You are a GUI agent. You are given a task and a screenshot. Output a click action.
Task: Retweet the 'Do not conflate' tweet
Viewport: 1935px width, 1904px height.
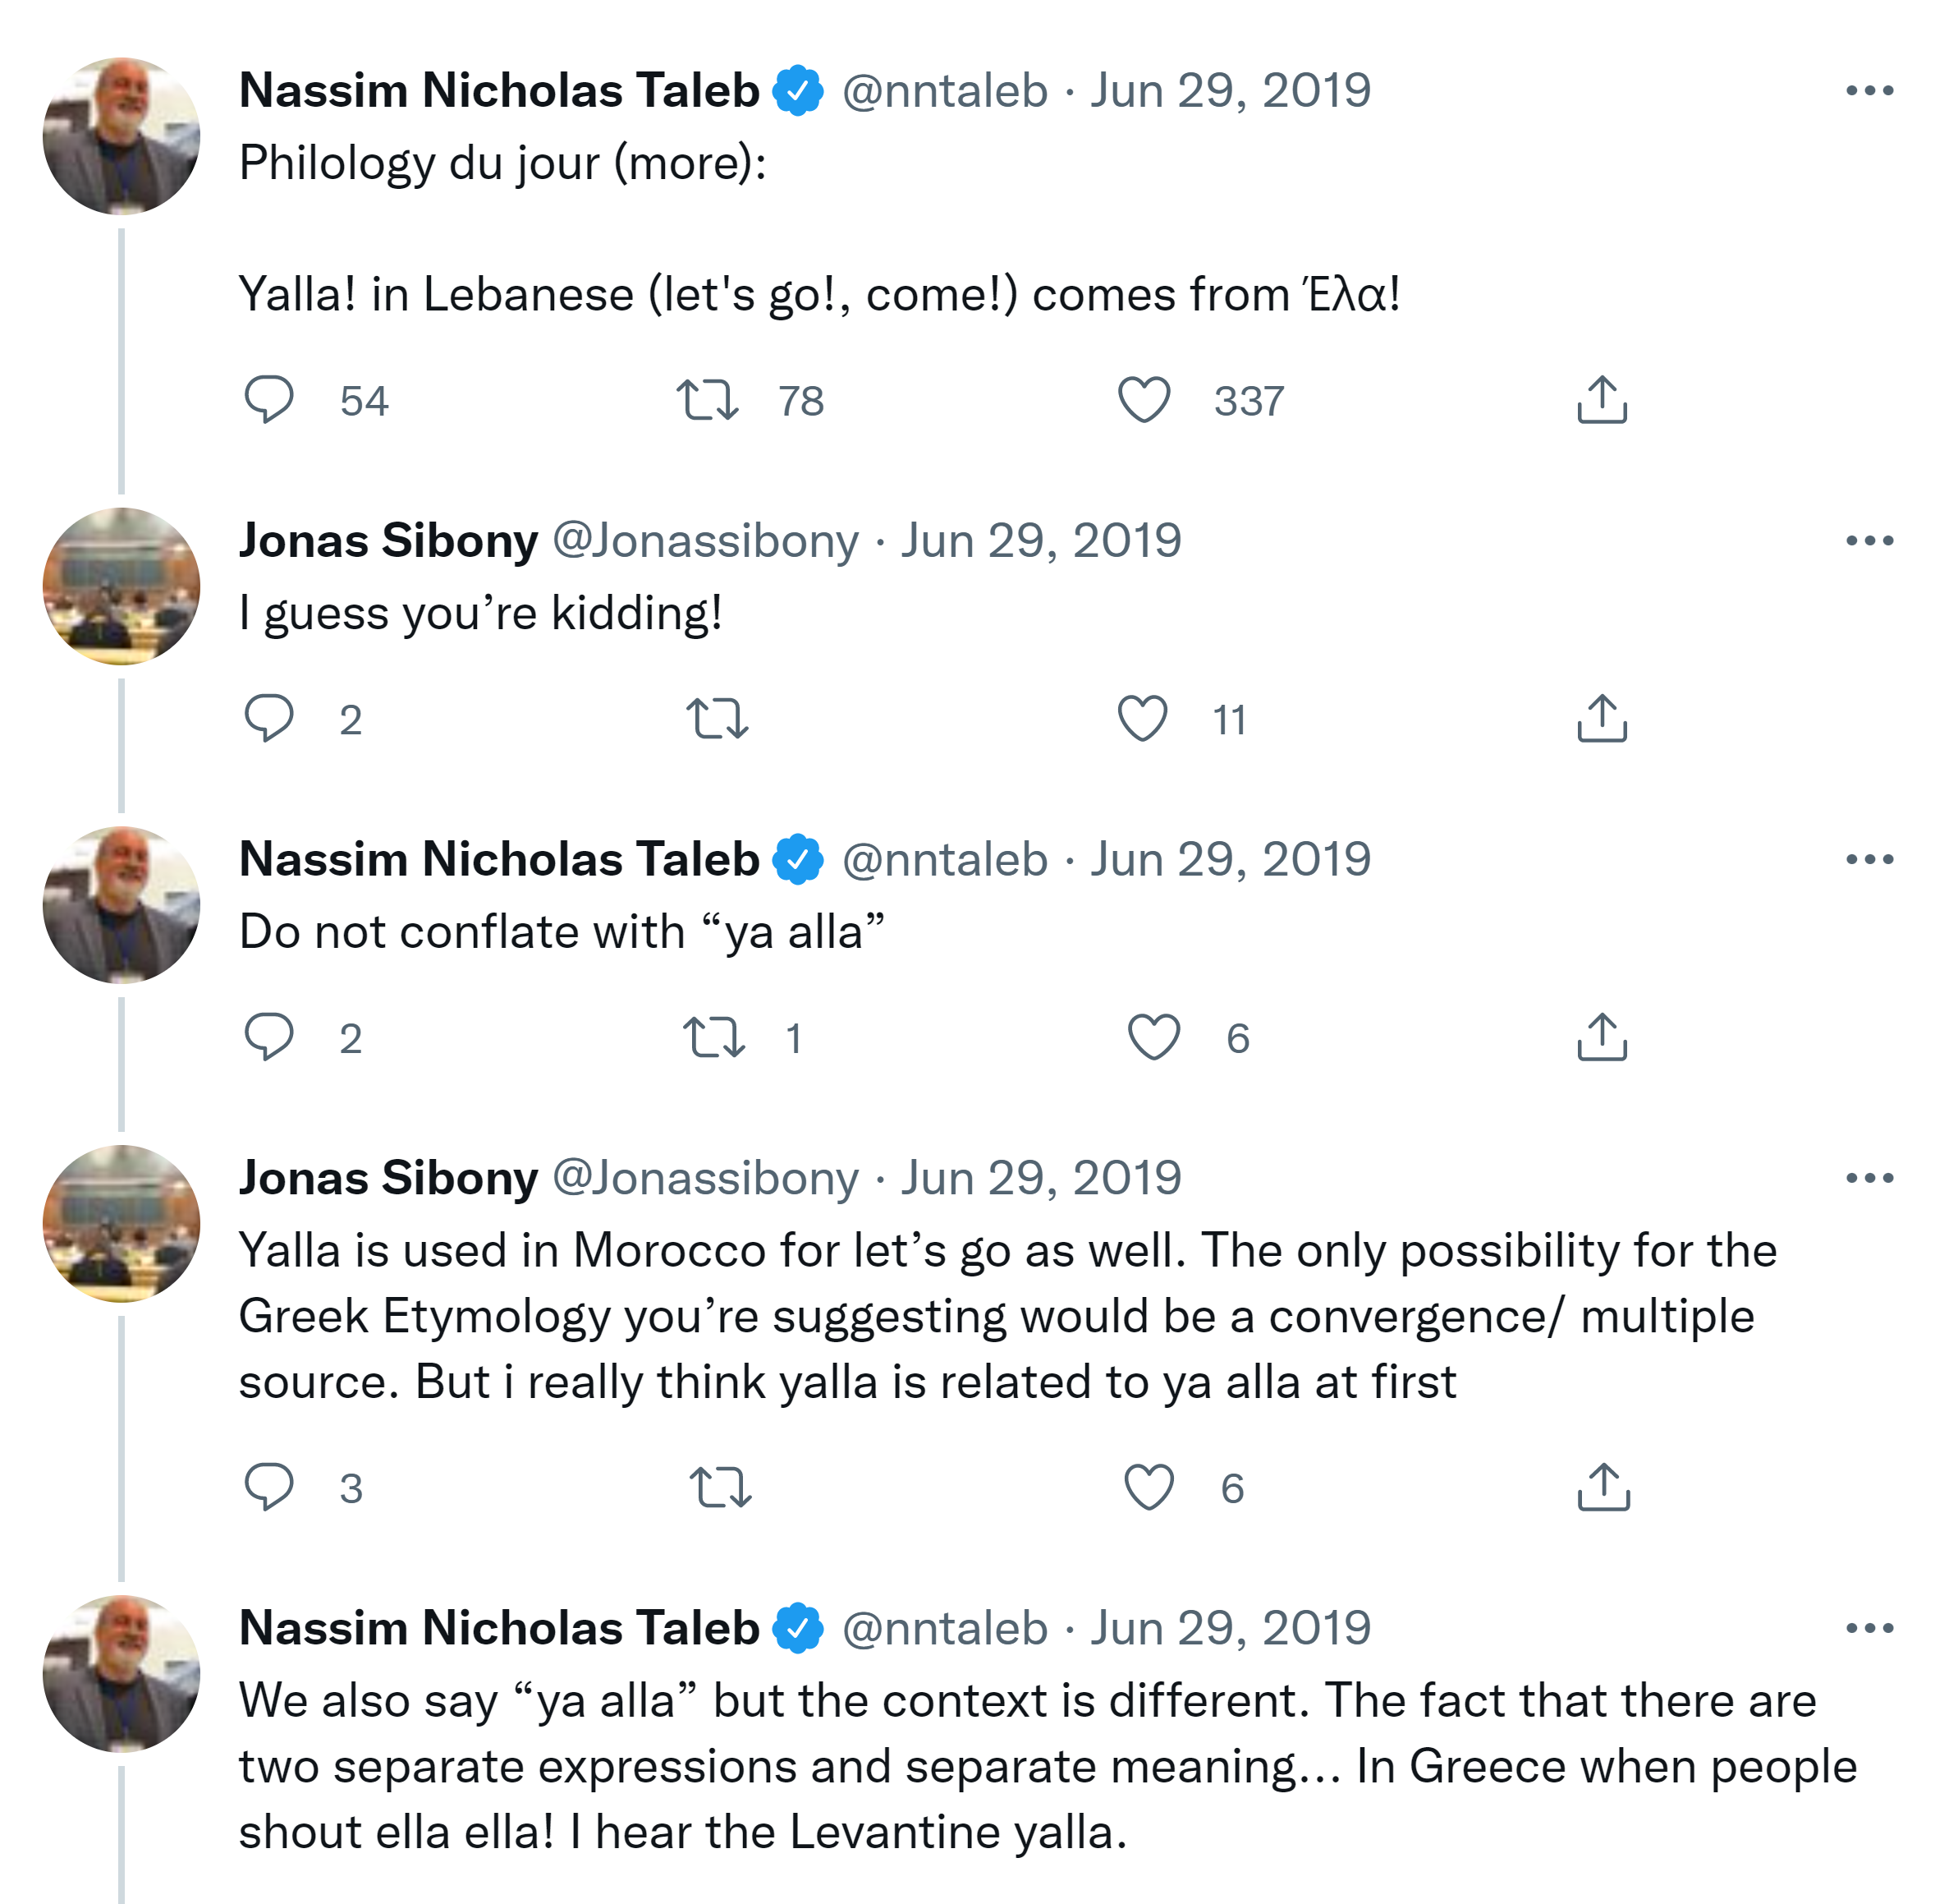[713, 1038]
